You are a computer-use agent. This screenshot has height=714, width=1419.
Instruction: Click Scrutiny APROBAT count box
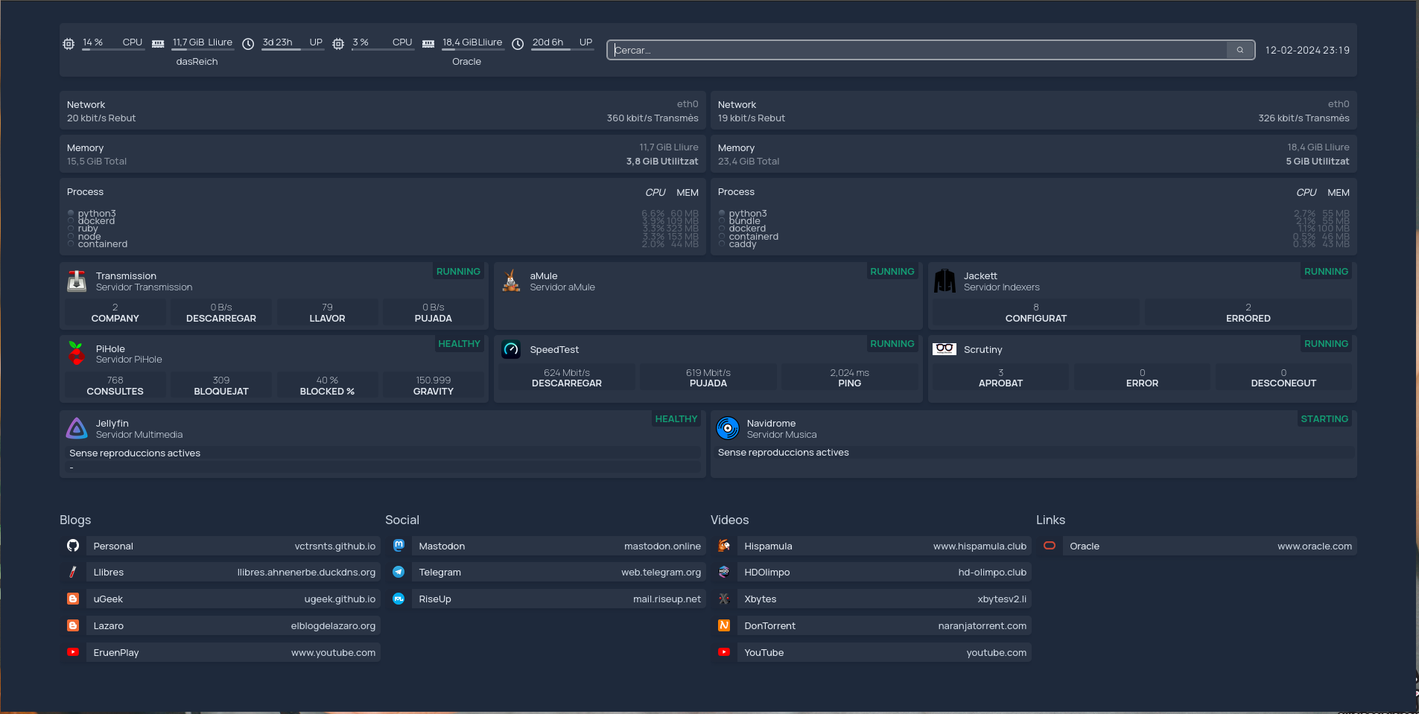coord(1000,377)
